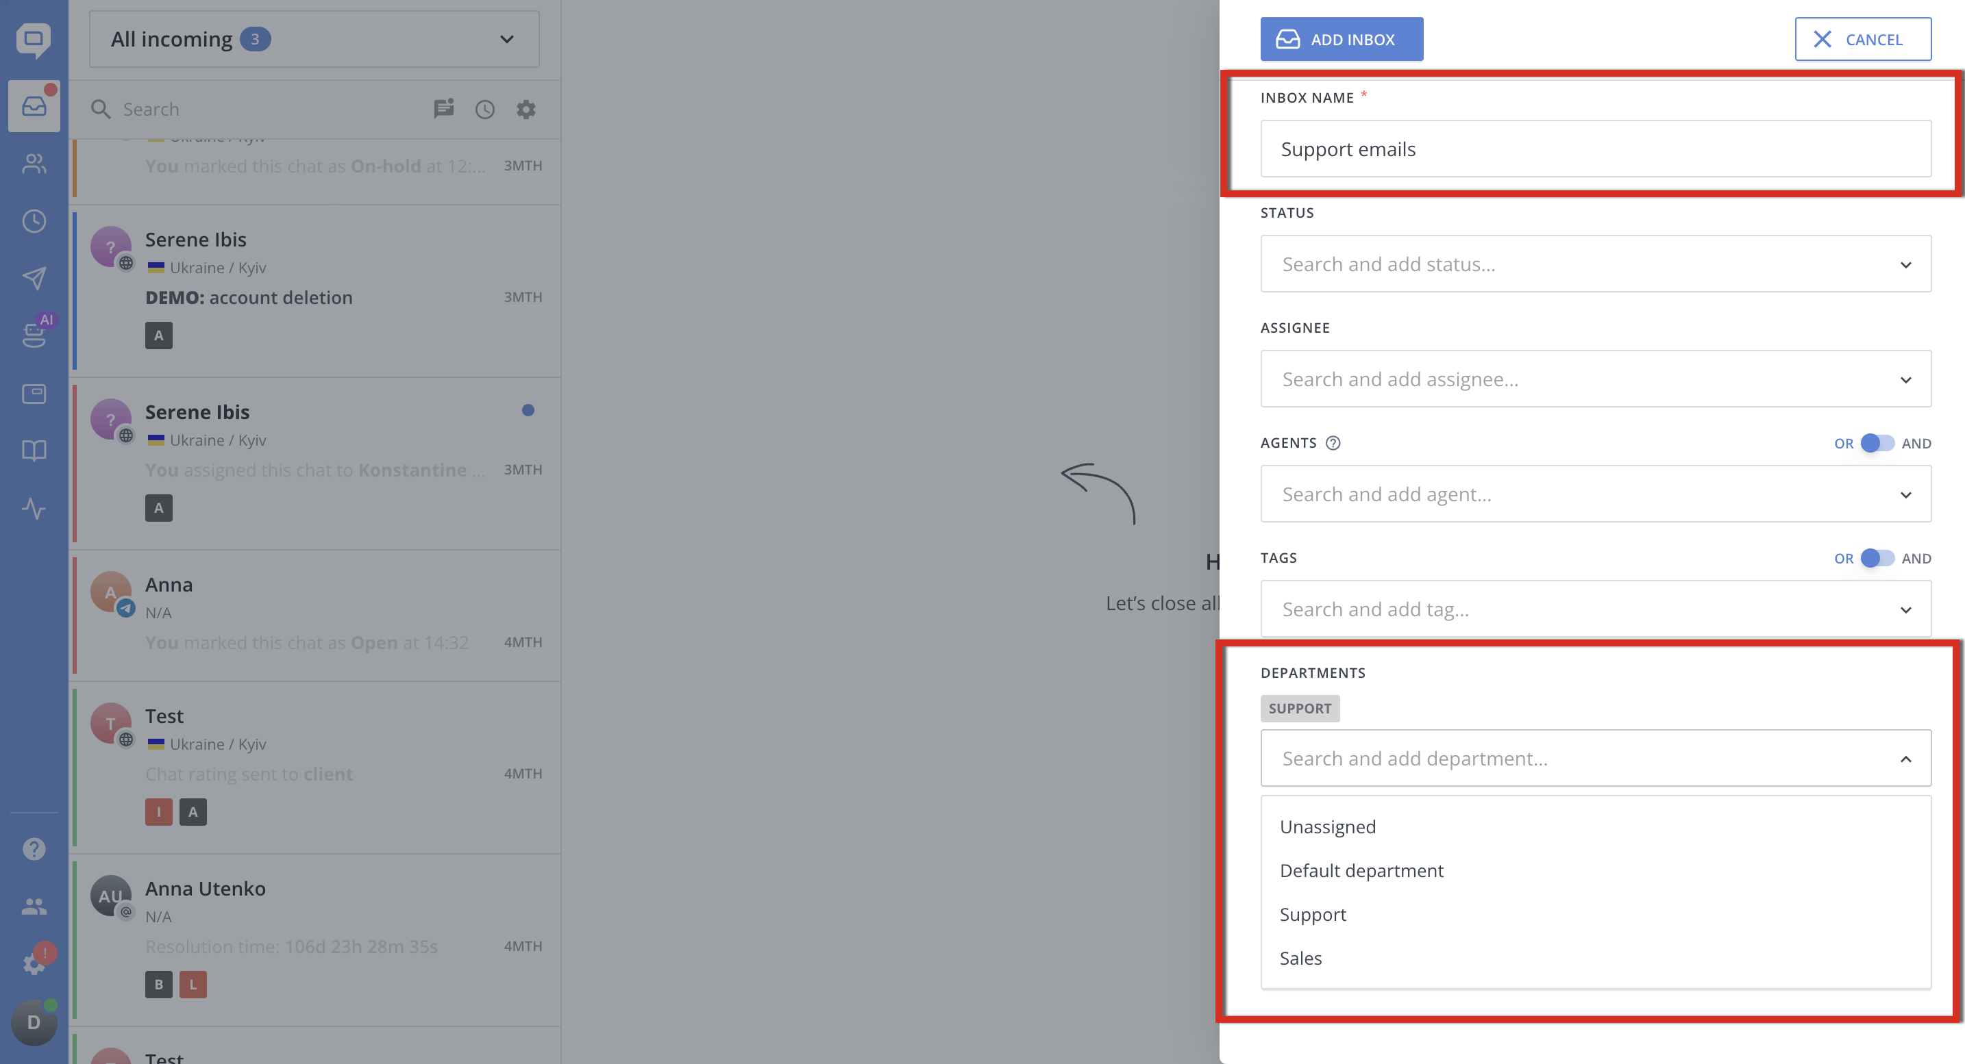Click the CANCEL button
1965x1064 pixels.
[1863, 39]
